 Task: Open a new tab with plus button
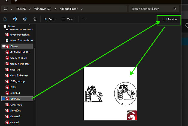tap(16, 1)
